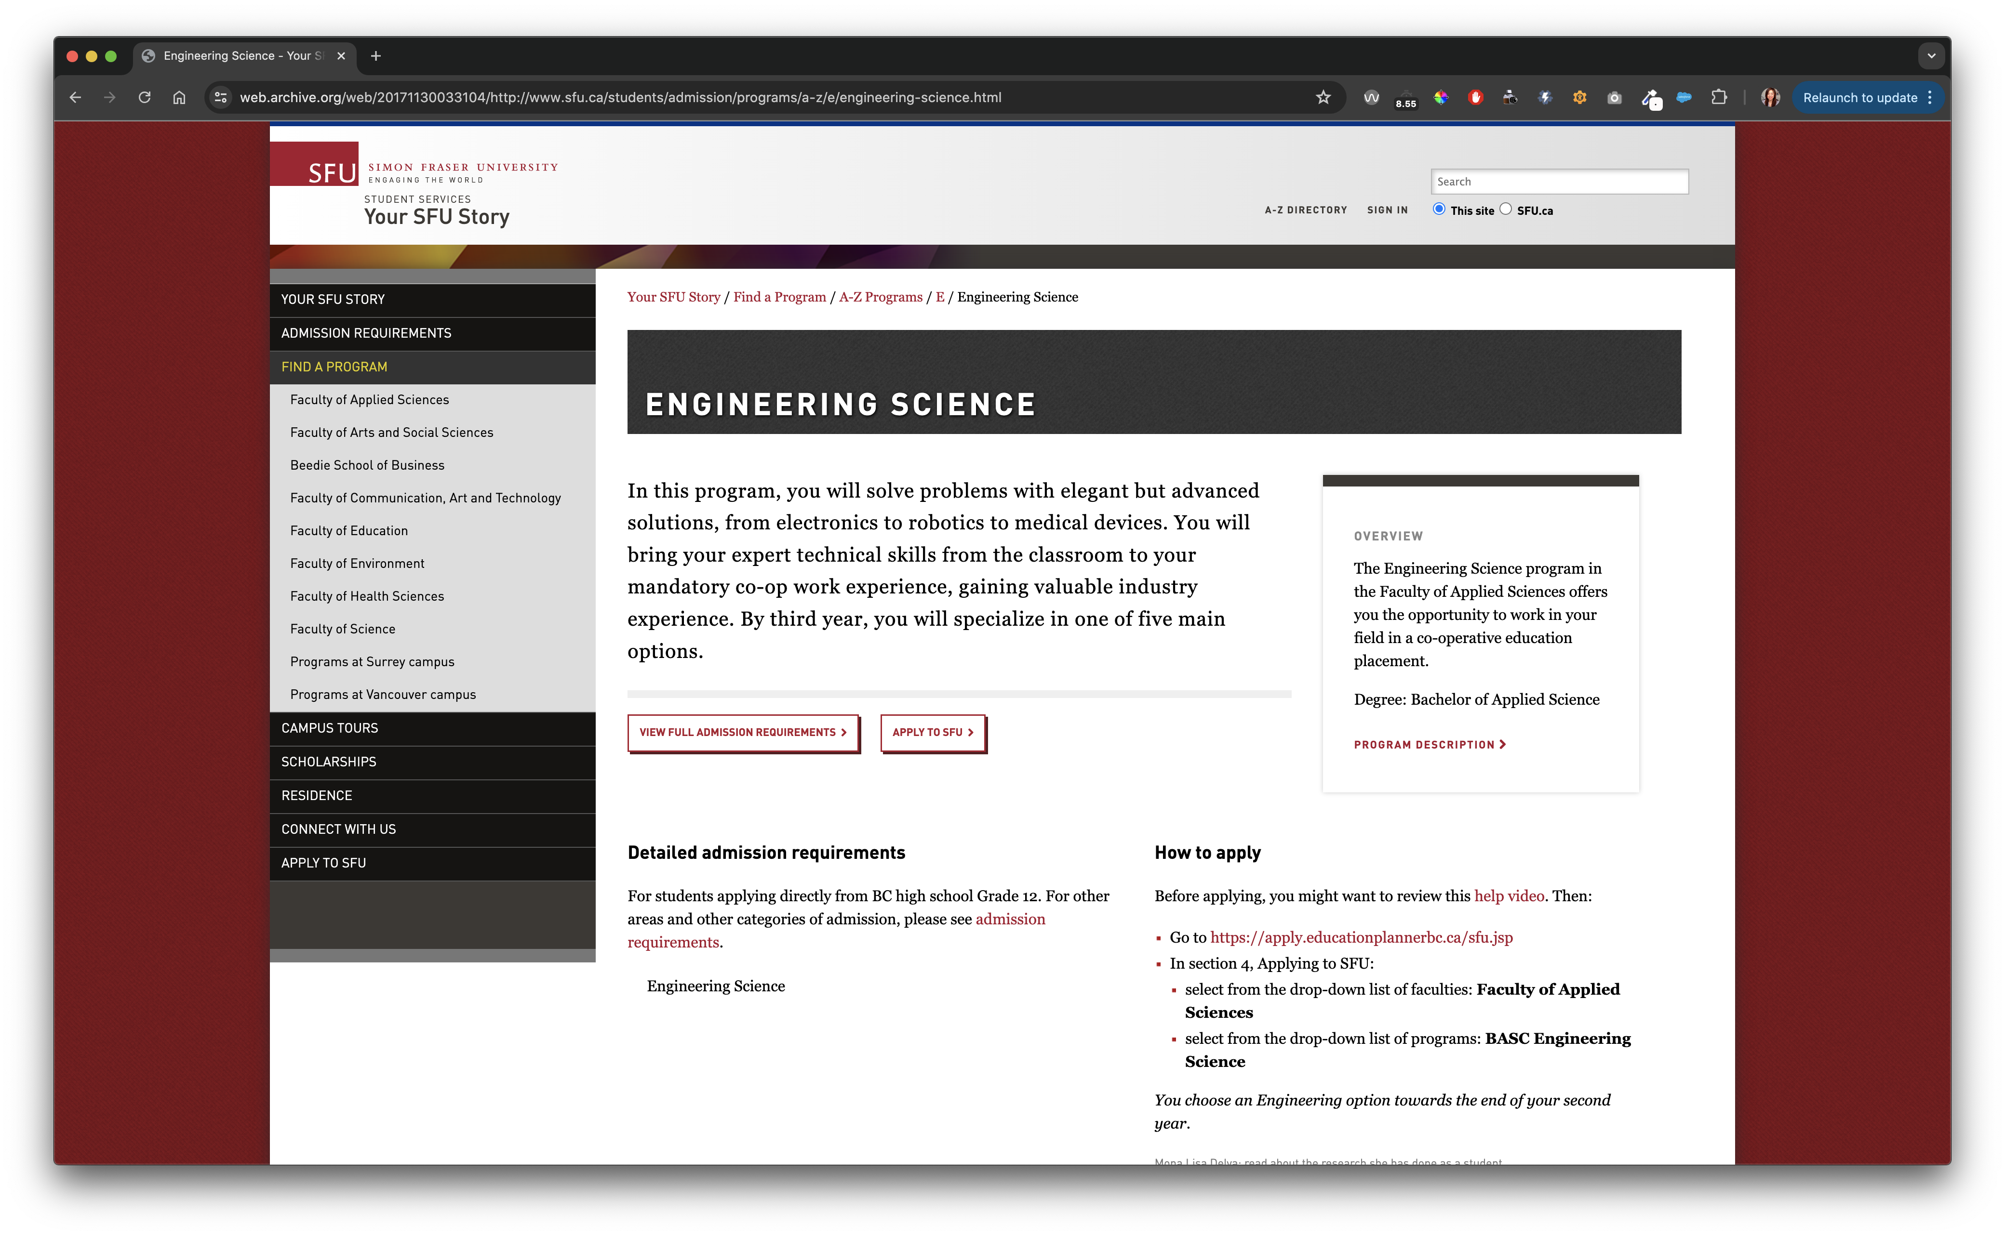Open the eyedropper color picker extension
This screenshot has height=1236, width=2005.
[1650, 98]
